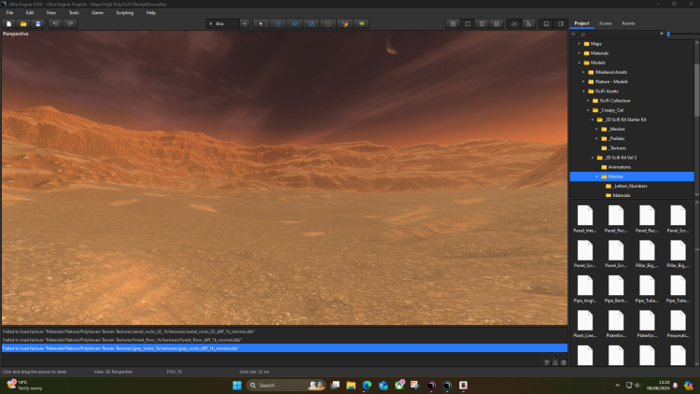The width and height of the screenshot is (700, 394).
Task: Open the Help menu
Action: click(151, 12)
